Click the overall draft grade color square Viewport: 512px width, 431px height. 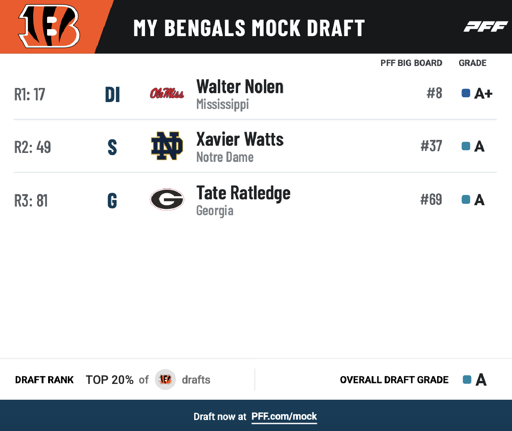coord(467,379)
